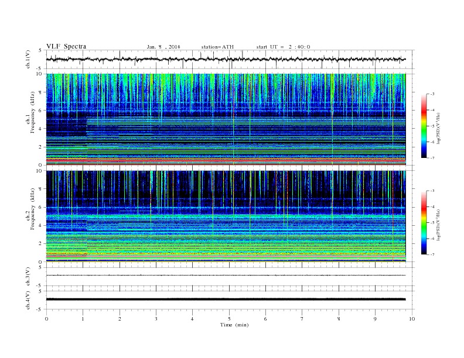The width and height of the screenshot is (464, 358).
Task: Click time axis tick label "10"
Action: (412, 319)
